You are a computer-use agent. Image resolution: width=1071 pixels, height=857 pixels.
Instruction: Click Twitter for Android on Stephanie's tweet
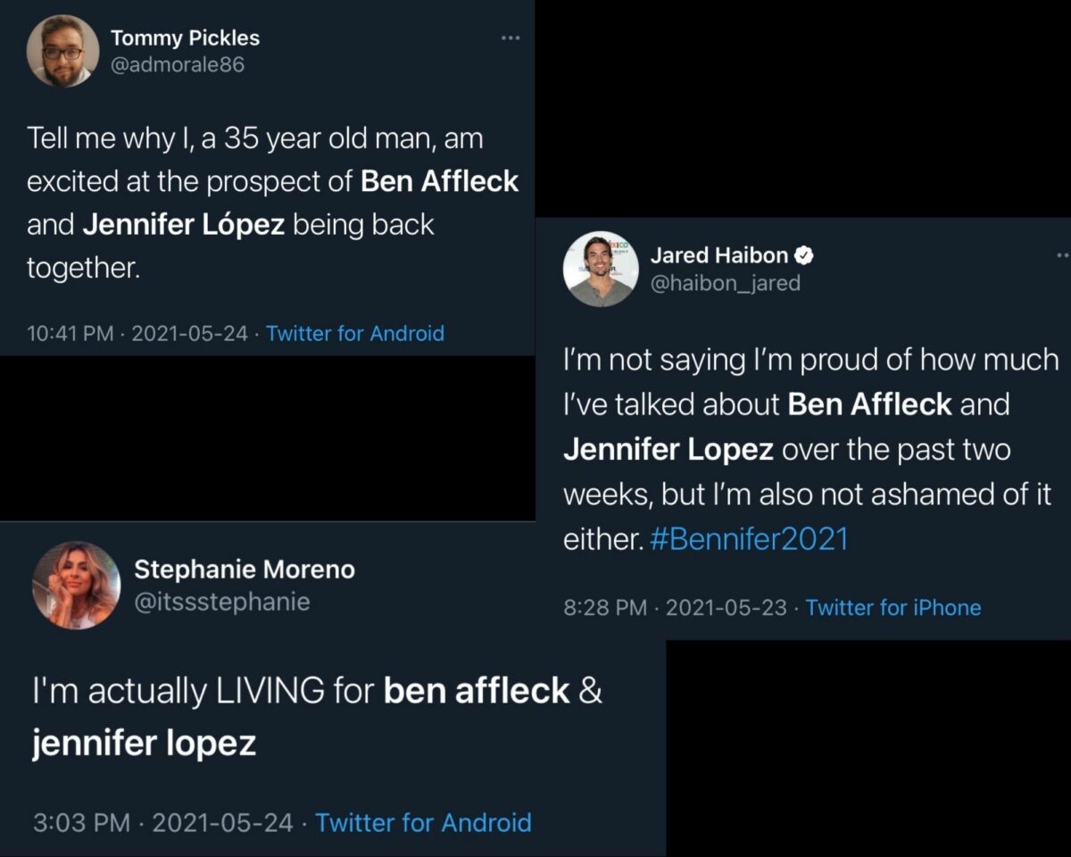pos(423,822)
